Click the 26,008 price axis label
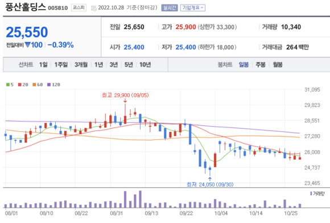Screen dimensions: 330x223 [x=312, y=152]
